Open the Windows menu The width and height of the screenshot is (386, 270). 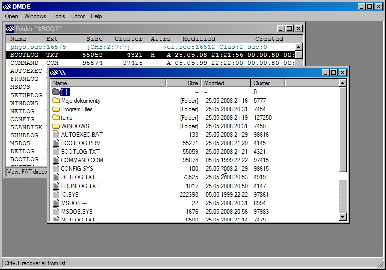35,16
